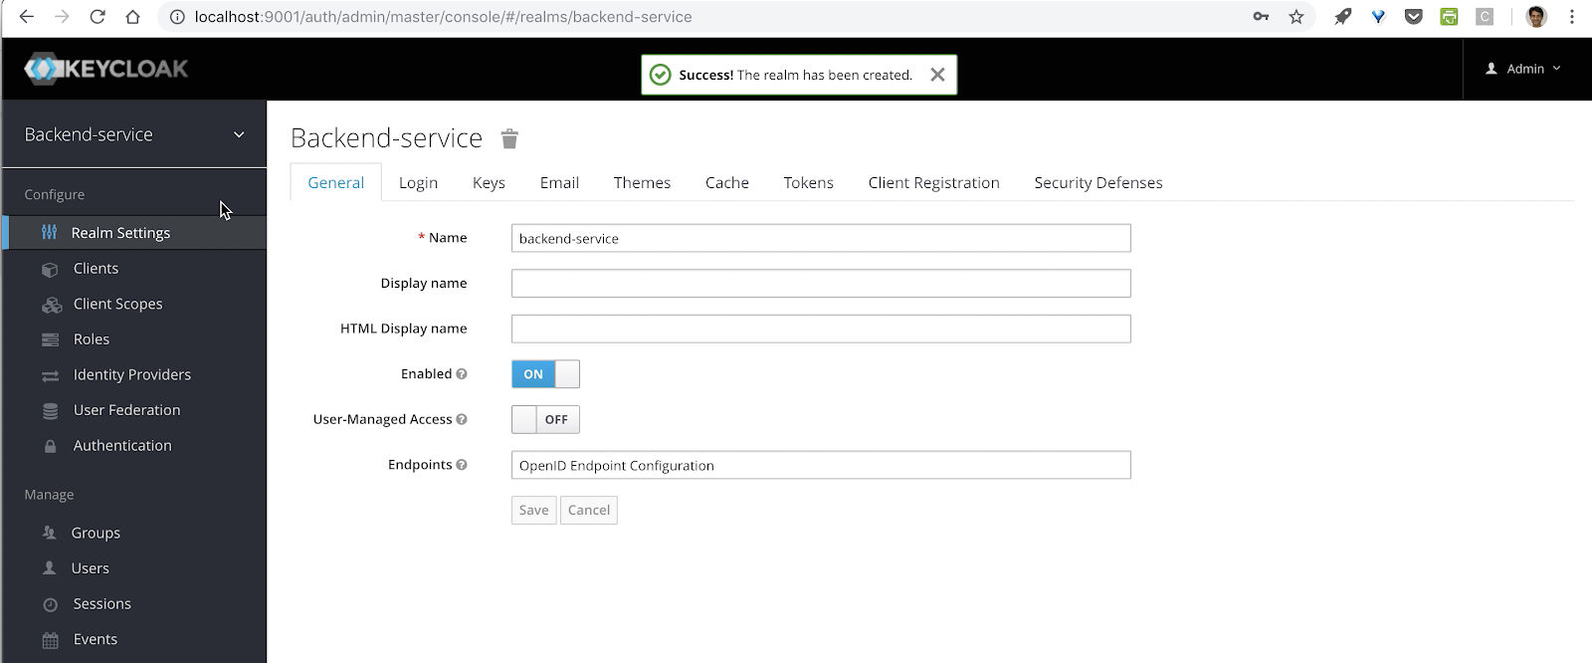Click the browser forward arrow
The height and width of the screenshot is (663, 1592).
(62, 17)
